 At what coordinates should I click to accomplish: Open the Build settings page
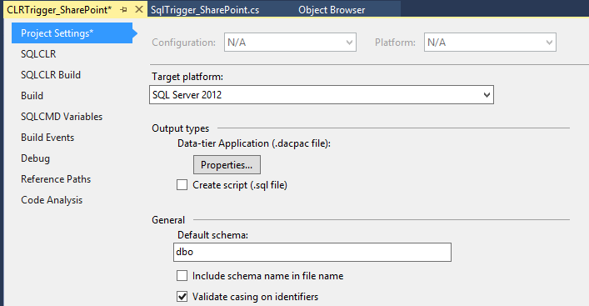[x=32, y=96]
